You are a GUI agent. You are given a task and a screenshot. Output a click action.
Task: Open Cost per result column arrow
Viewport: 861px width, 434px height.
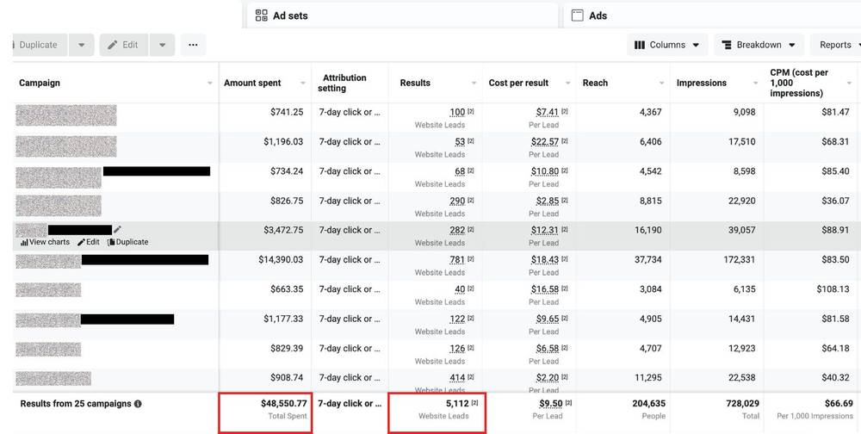567,84
